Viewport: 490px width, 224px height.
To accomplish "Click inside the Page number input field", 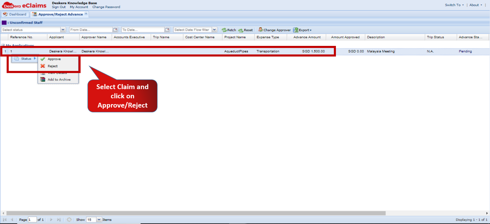I will 33,220.
